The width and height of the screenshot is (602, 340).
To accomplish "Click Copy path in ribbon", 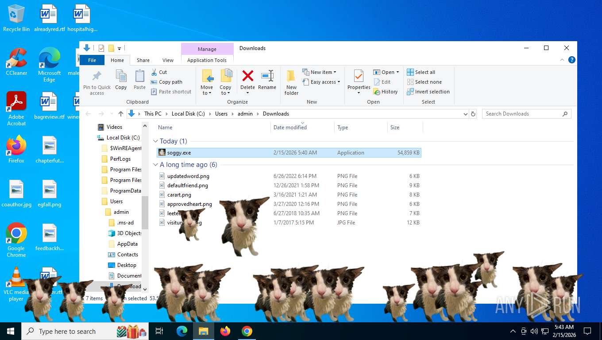I will 166,82.
